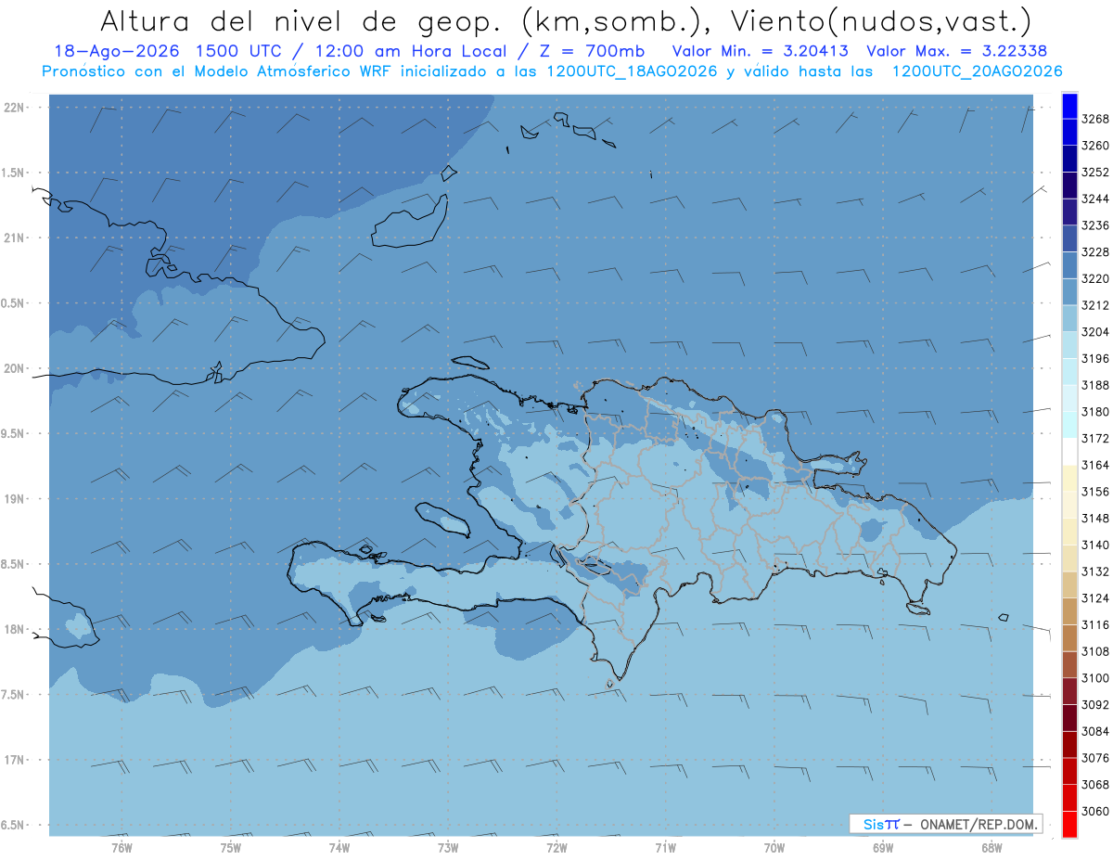
Task: Select '1200UTC_20AGO2026' valid-until text
Action: 977,71
